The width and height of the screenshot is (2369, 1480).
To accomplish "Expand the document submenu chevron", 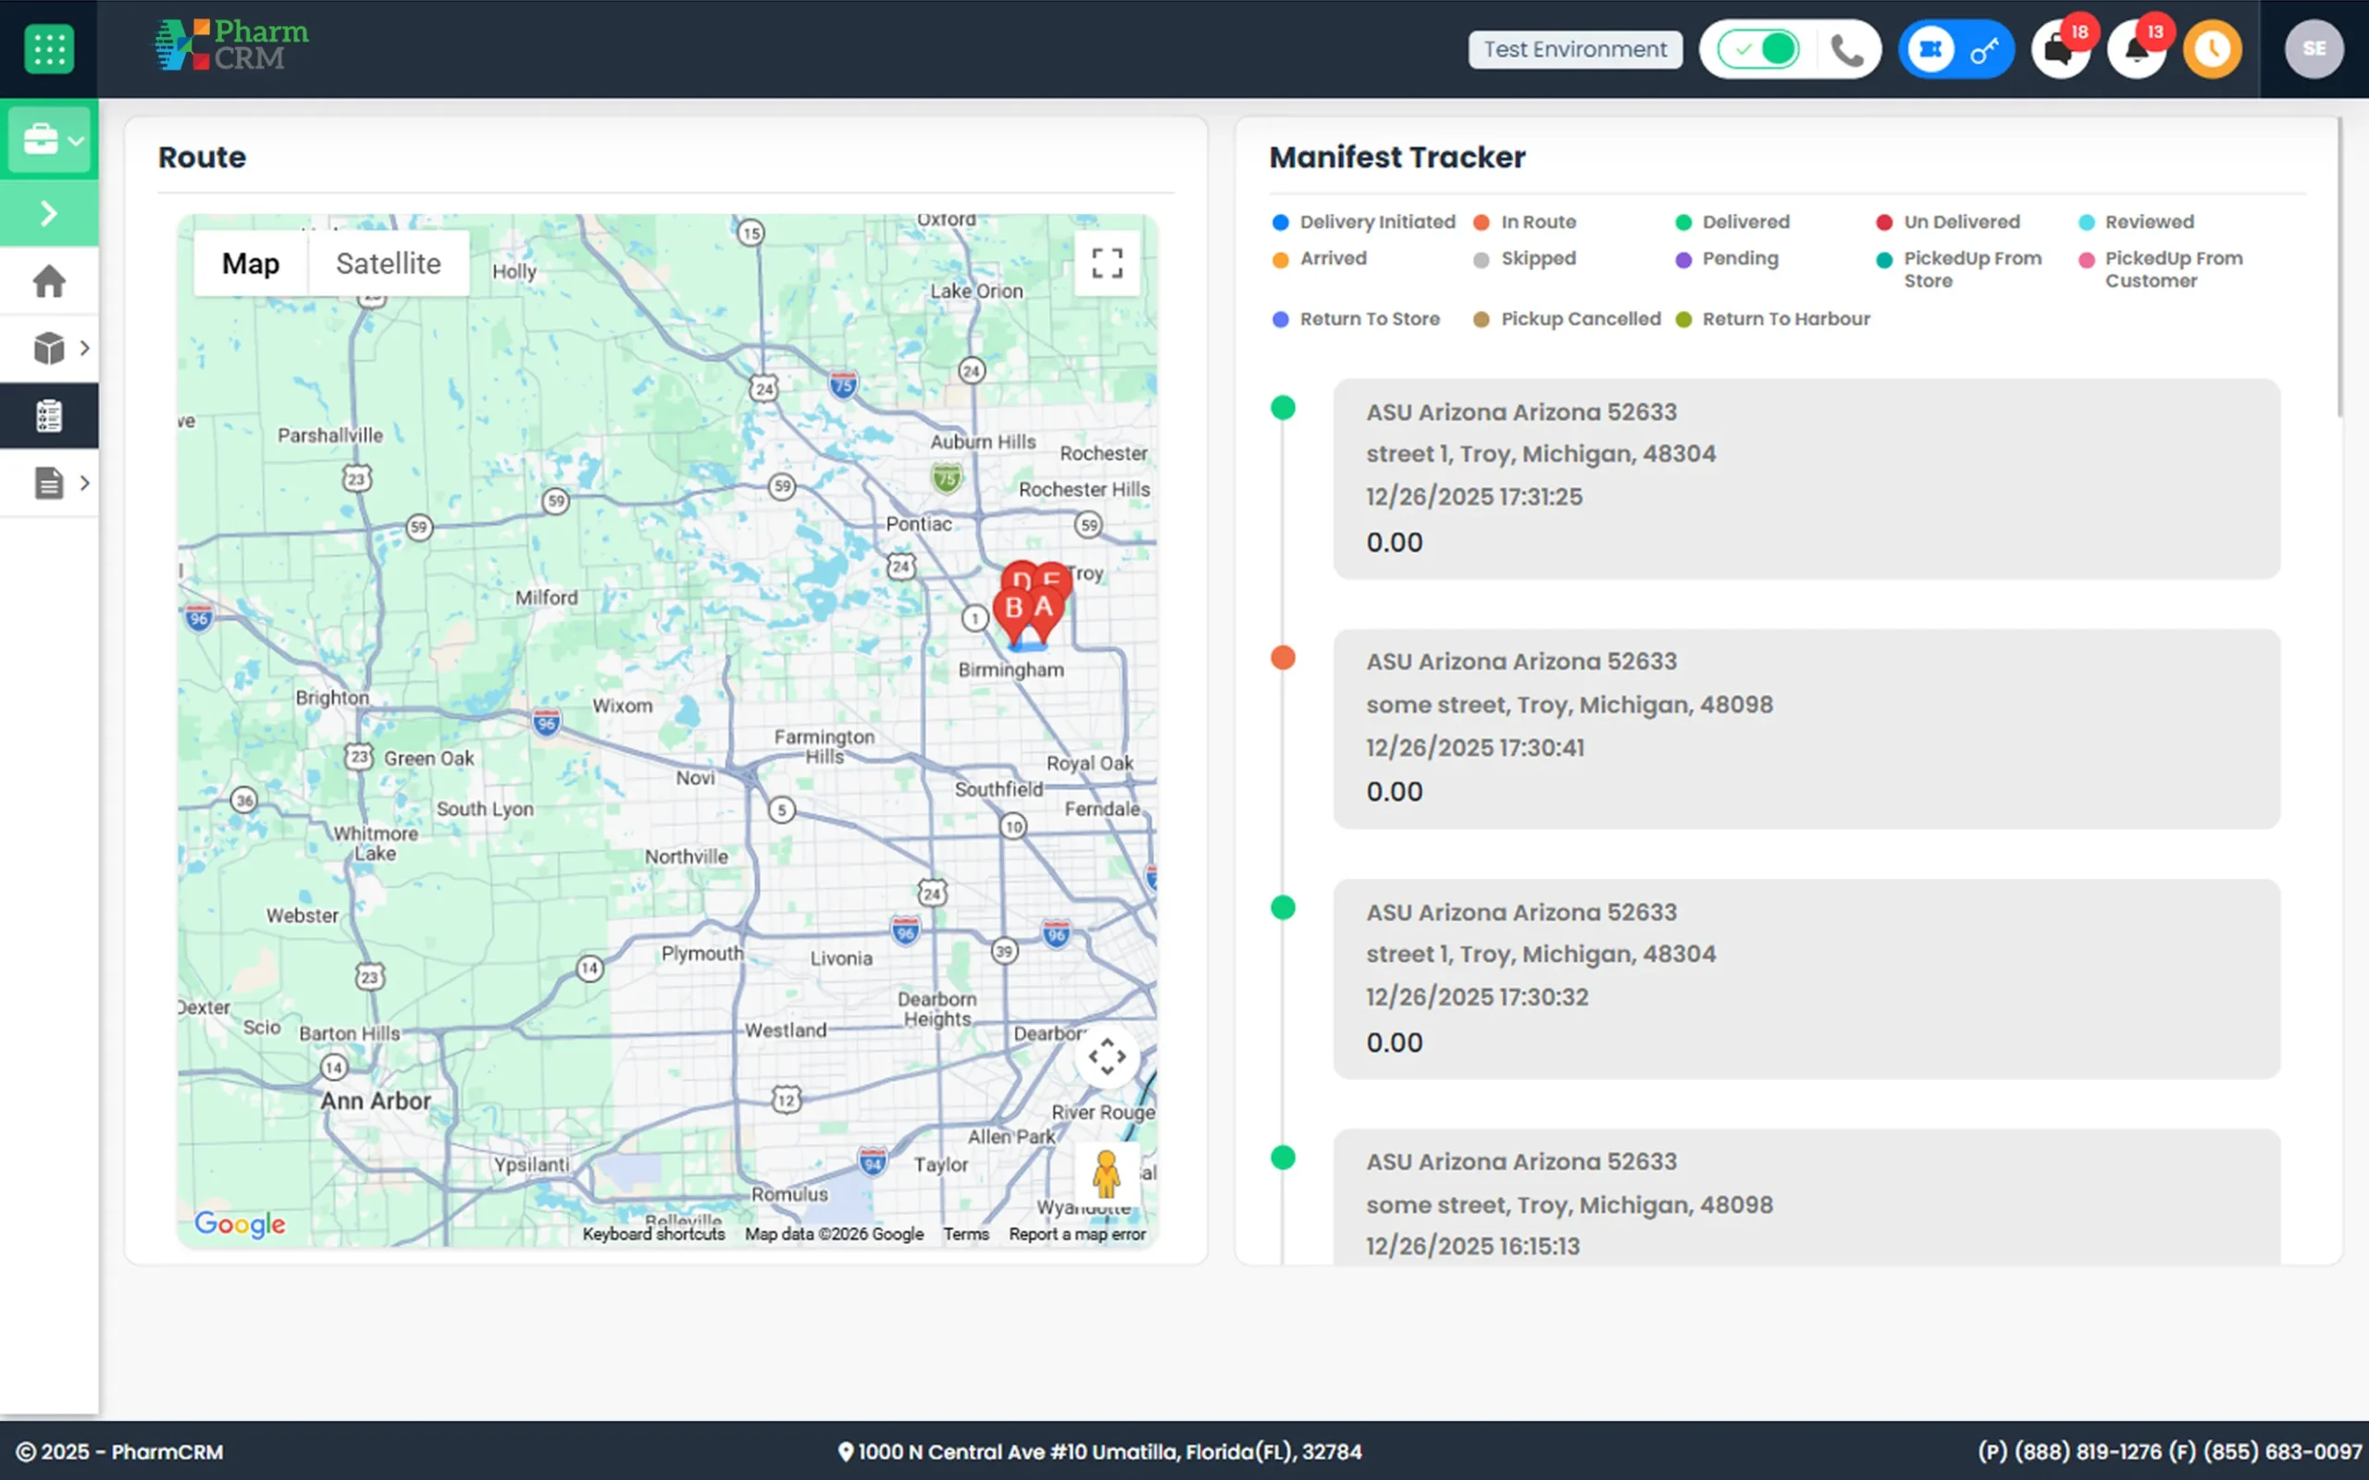I will pos(85,483).
